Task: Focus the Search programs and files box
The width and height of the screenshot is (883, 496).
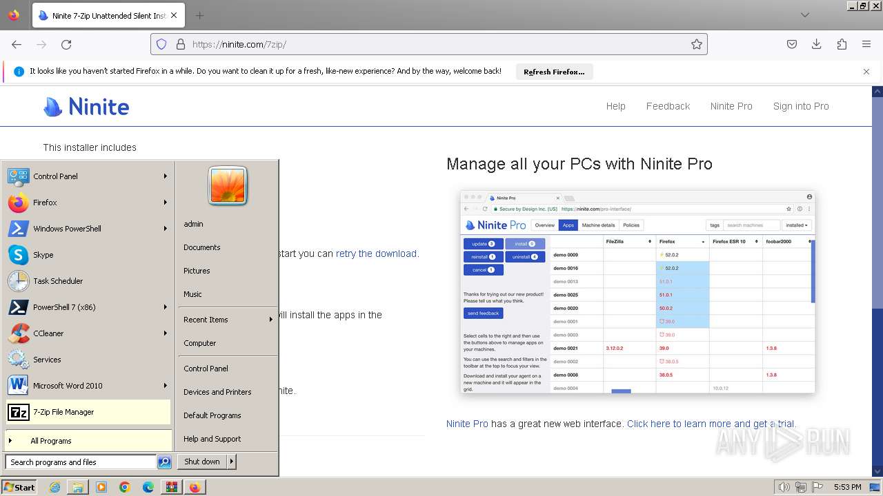Action: point(81,462)
